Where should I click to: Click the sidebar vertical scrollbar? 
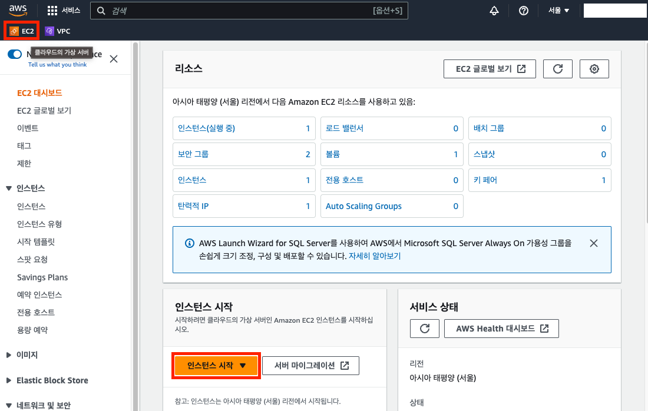tap(135, 226)
